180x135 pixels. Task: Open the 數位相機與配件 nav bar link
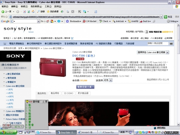tap(34, 44)
